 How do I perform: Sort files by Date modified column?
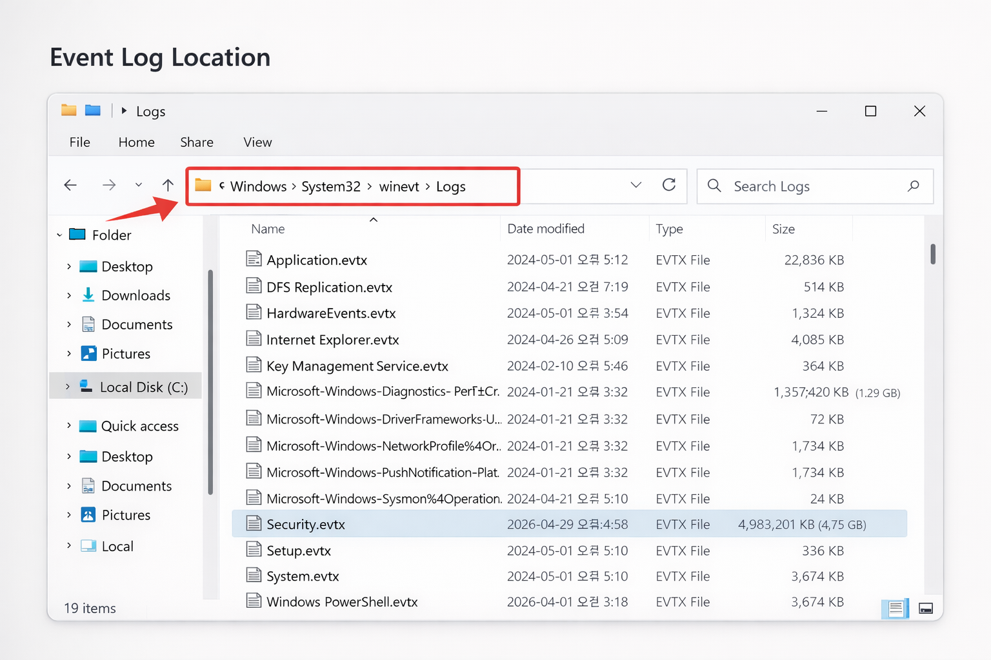click(546, 229)
